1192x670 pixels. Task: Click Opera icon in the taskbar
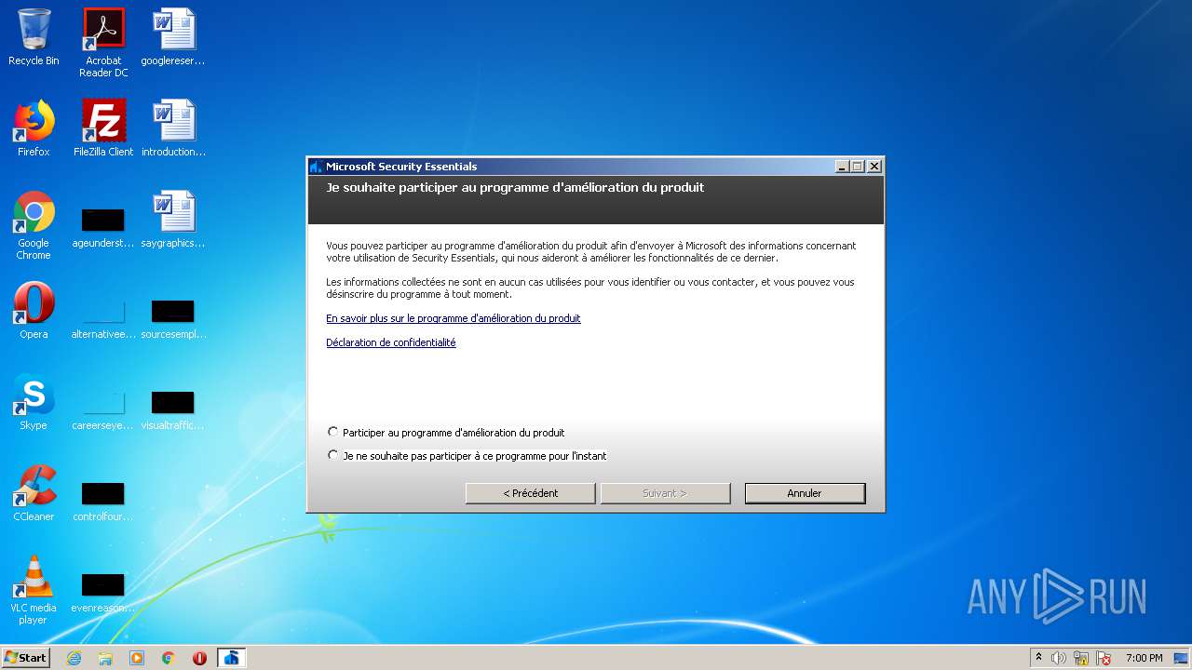click(x=199, y=658)
